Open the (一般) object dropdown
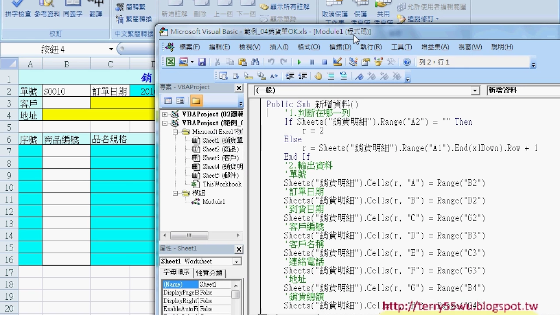The height and width of the screenshot is (315, 560). (476, 91)
